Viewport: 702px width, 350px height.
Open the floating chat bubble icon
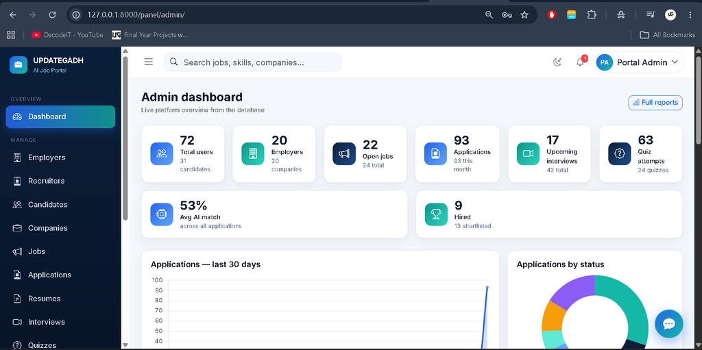(669, 323)
